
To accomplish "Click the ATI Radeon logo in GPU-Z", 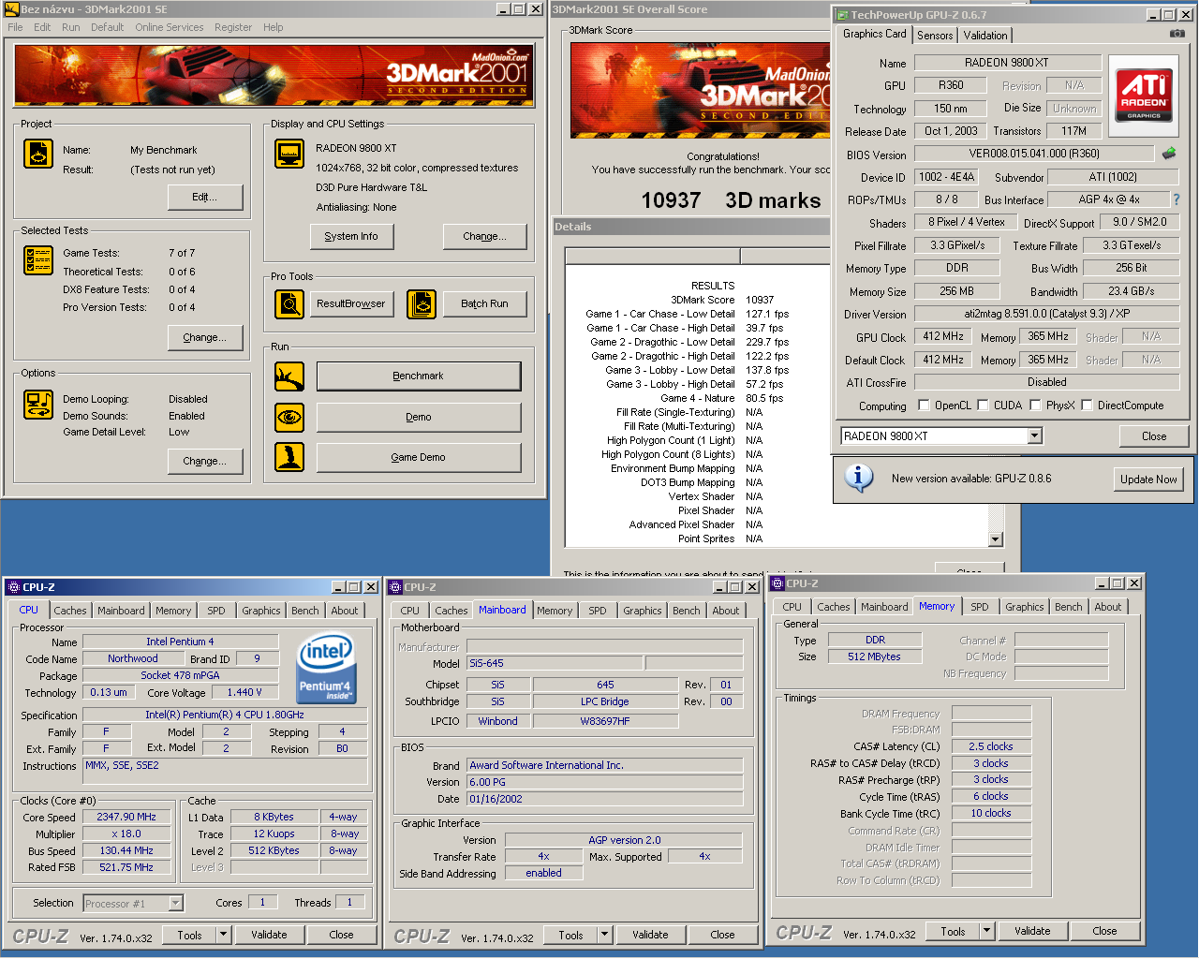I will 1144,96.
